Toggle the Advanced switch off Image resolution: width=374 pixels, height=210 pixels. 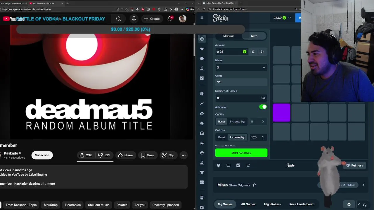pos(263,107)
